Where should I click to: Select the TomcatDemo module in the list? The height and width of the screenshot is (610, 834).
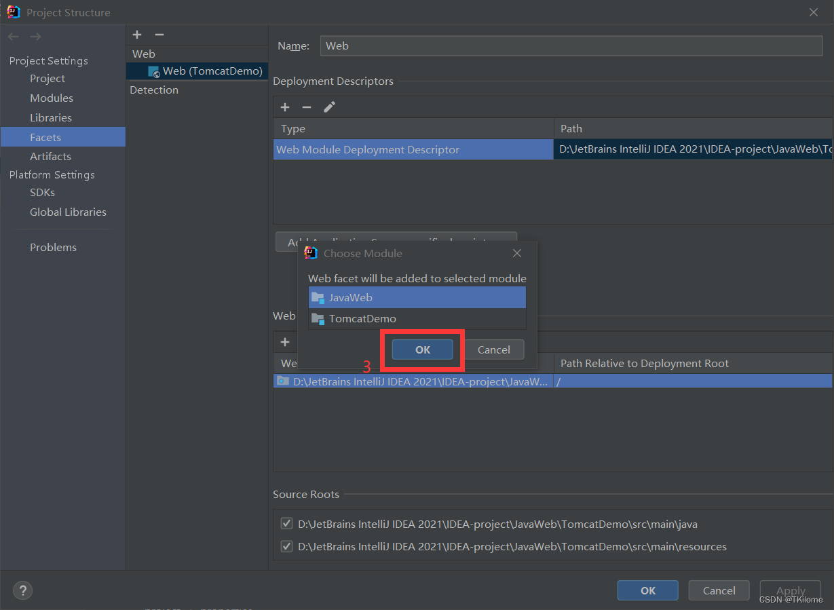pyautogui.click(x=417, y=319)
